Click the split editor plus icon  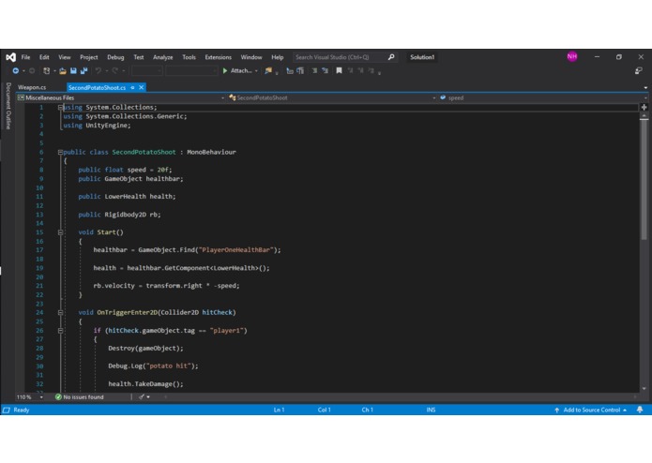coord(644,107)
